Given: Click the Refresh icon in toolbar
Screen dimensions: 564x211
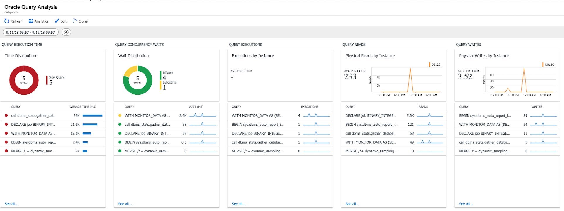Looking at the screenshot, I should 7,21.
